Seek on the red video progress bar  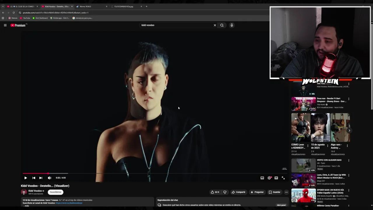[154, 173]
